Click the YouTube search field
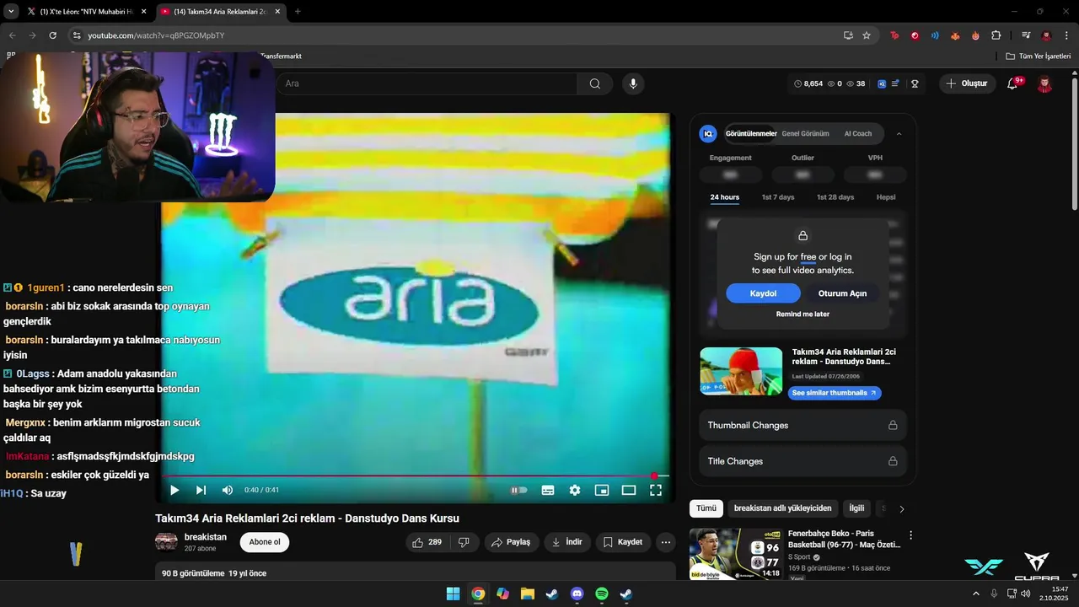The width and height of the screenshot is (1079, 607). [x=427, y=83]
